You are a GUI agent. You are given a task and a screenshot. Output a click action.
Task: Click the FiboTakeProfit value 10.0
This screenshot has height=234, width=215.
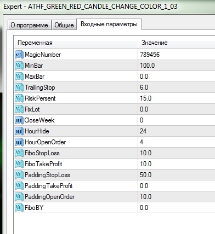tap(146, 164)
